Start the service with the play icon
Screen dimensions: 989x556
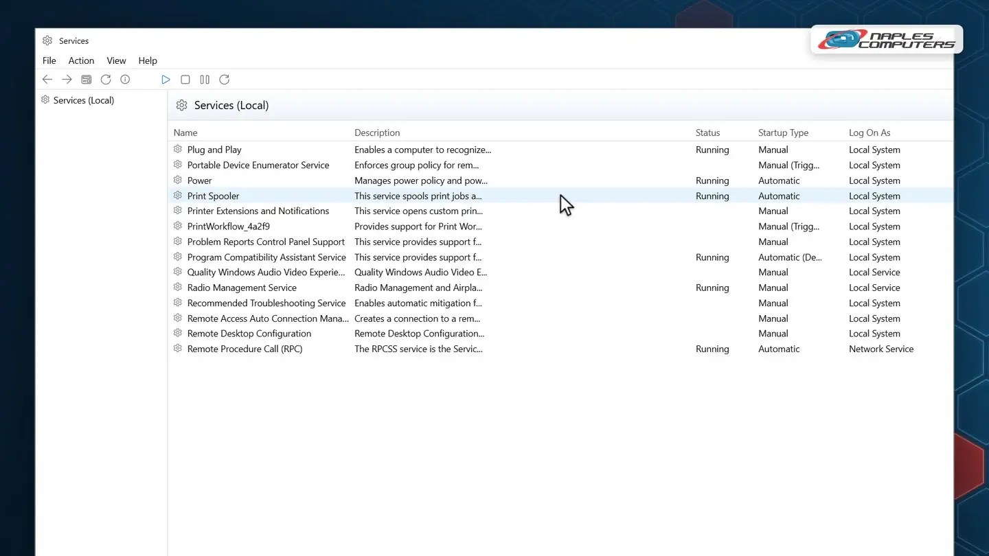click(166, 80)
